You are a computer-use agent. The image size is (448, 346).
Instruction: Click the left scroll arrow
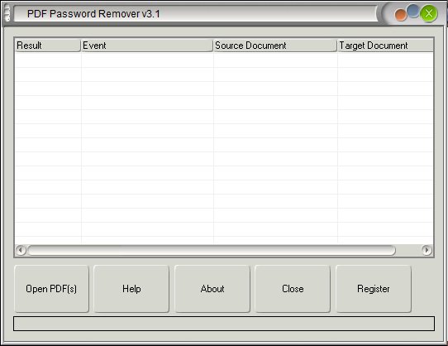[21, 250]
